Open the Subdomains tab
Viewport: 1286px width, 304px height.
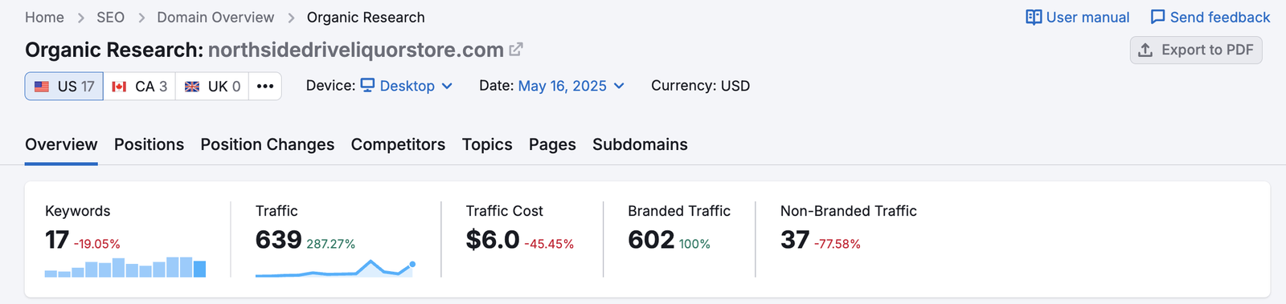640,144
